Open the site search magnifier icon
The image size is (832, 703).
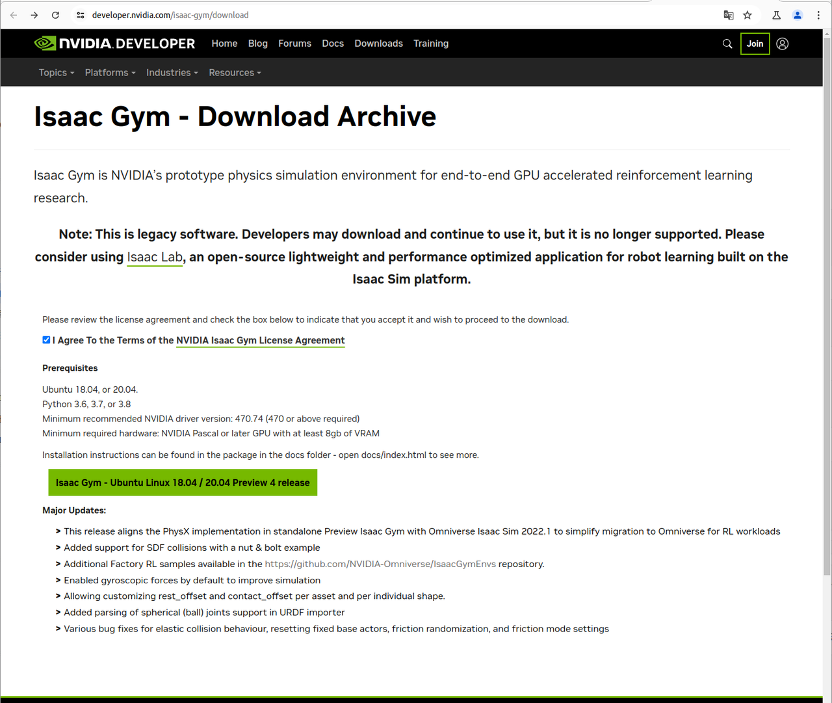[x=727, y=44]
